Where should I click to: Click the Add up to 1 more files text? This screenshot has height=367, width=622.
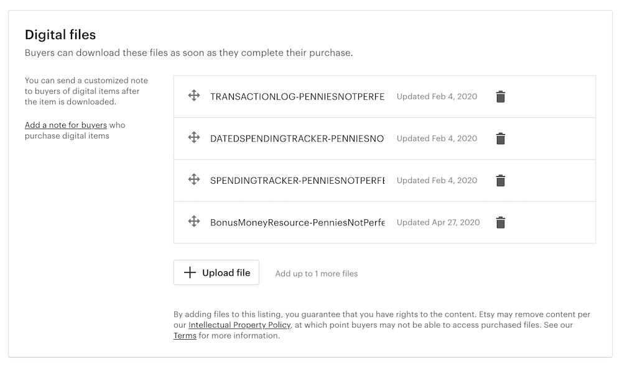(317, 273)
